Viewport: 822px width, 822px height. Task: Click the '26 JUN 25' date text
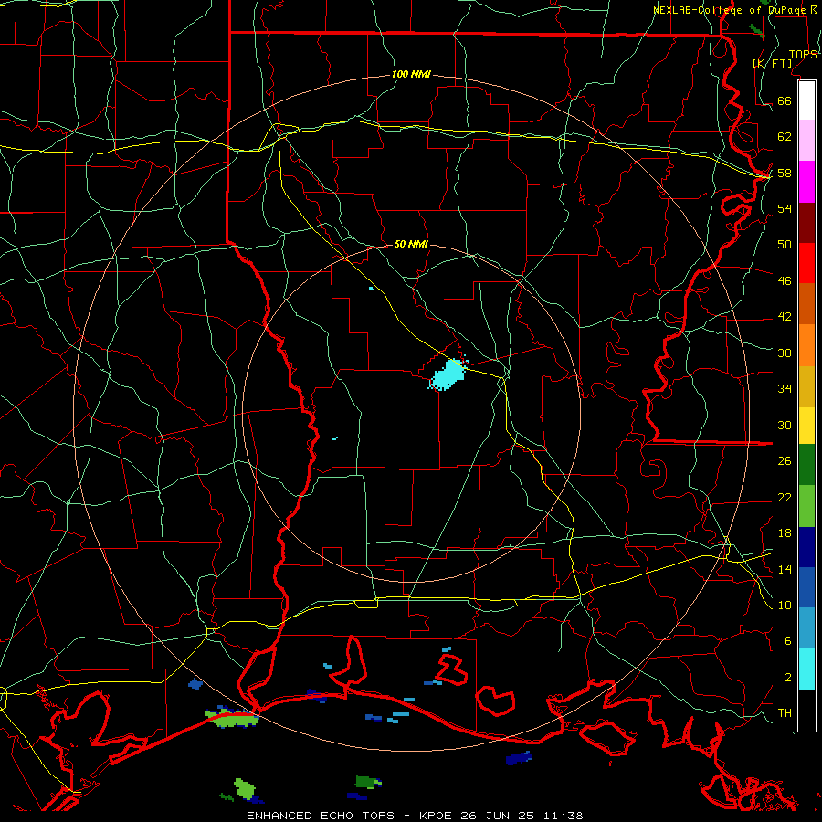point(498,816)
